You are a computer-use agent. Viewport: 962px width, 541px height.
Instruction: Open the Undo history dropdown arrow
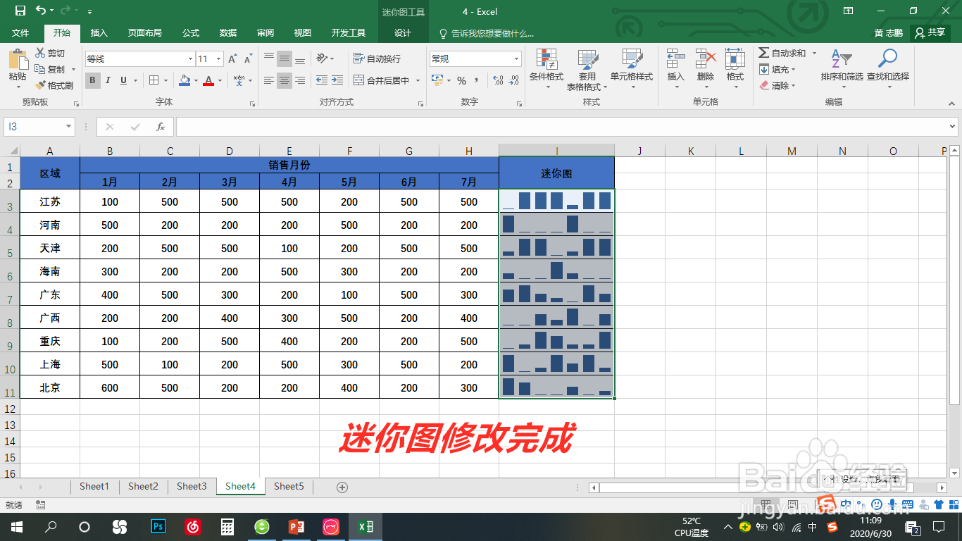click(x=51, y=11)
